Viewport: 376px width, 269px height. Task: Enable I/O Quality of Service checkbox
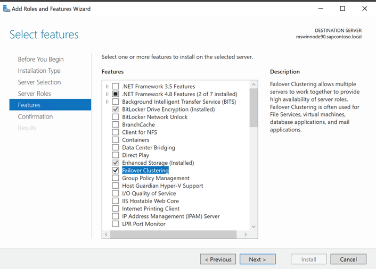116,193
